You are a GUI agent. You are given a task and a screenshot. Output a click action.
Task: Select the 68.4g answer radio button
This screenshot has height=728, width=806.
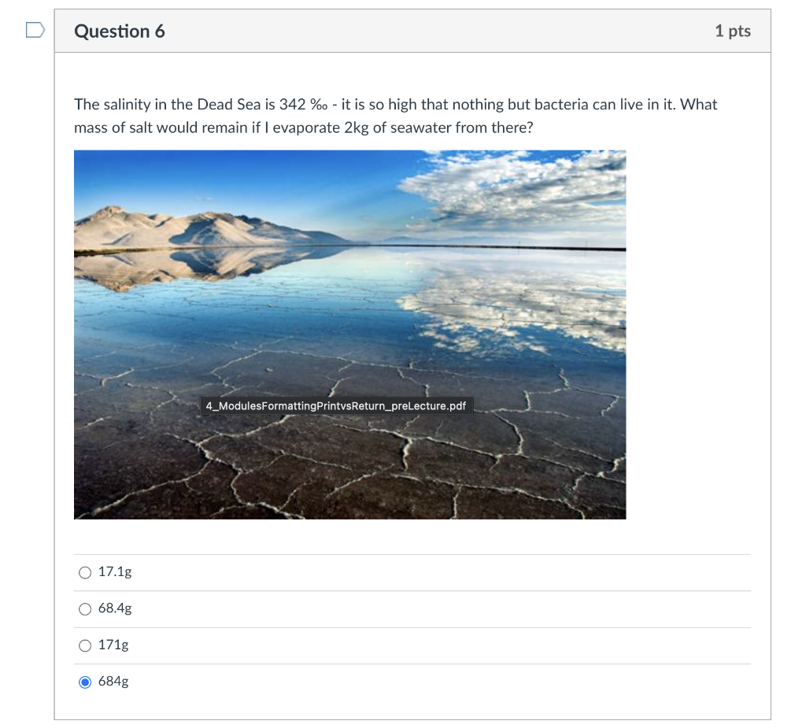[85, 608]
